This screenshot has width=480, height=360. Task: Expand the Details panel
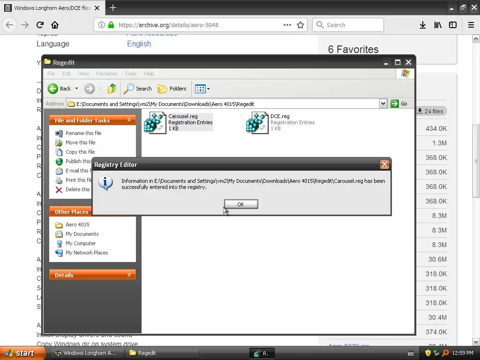(x=129, y=275)
